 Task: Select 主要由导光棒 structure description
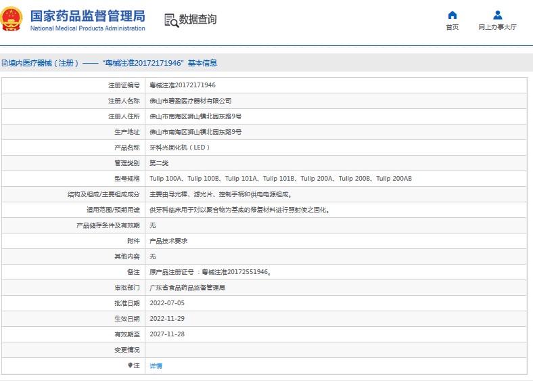click(x=221, y=194)
